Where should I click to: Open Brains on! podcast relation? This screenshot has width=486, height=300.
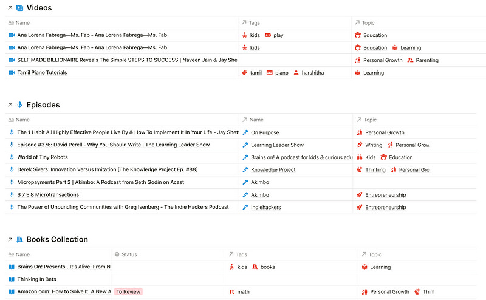(x=301, y=157)
